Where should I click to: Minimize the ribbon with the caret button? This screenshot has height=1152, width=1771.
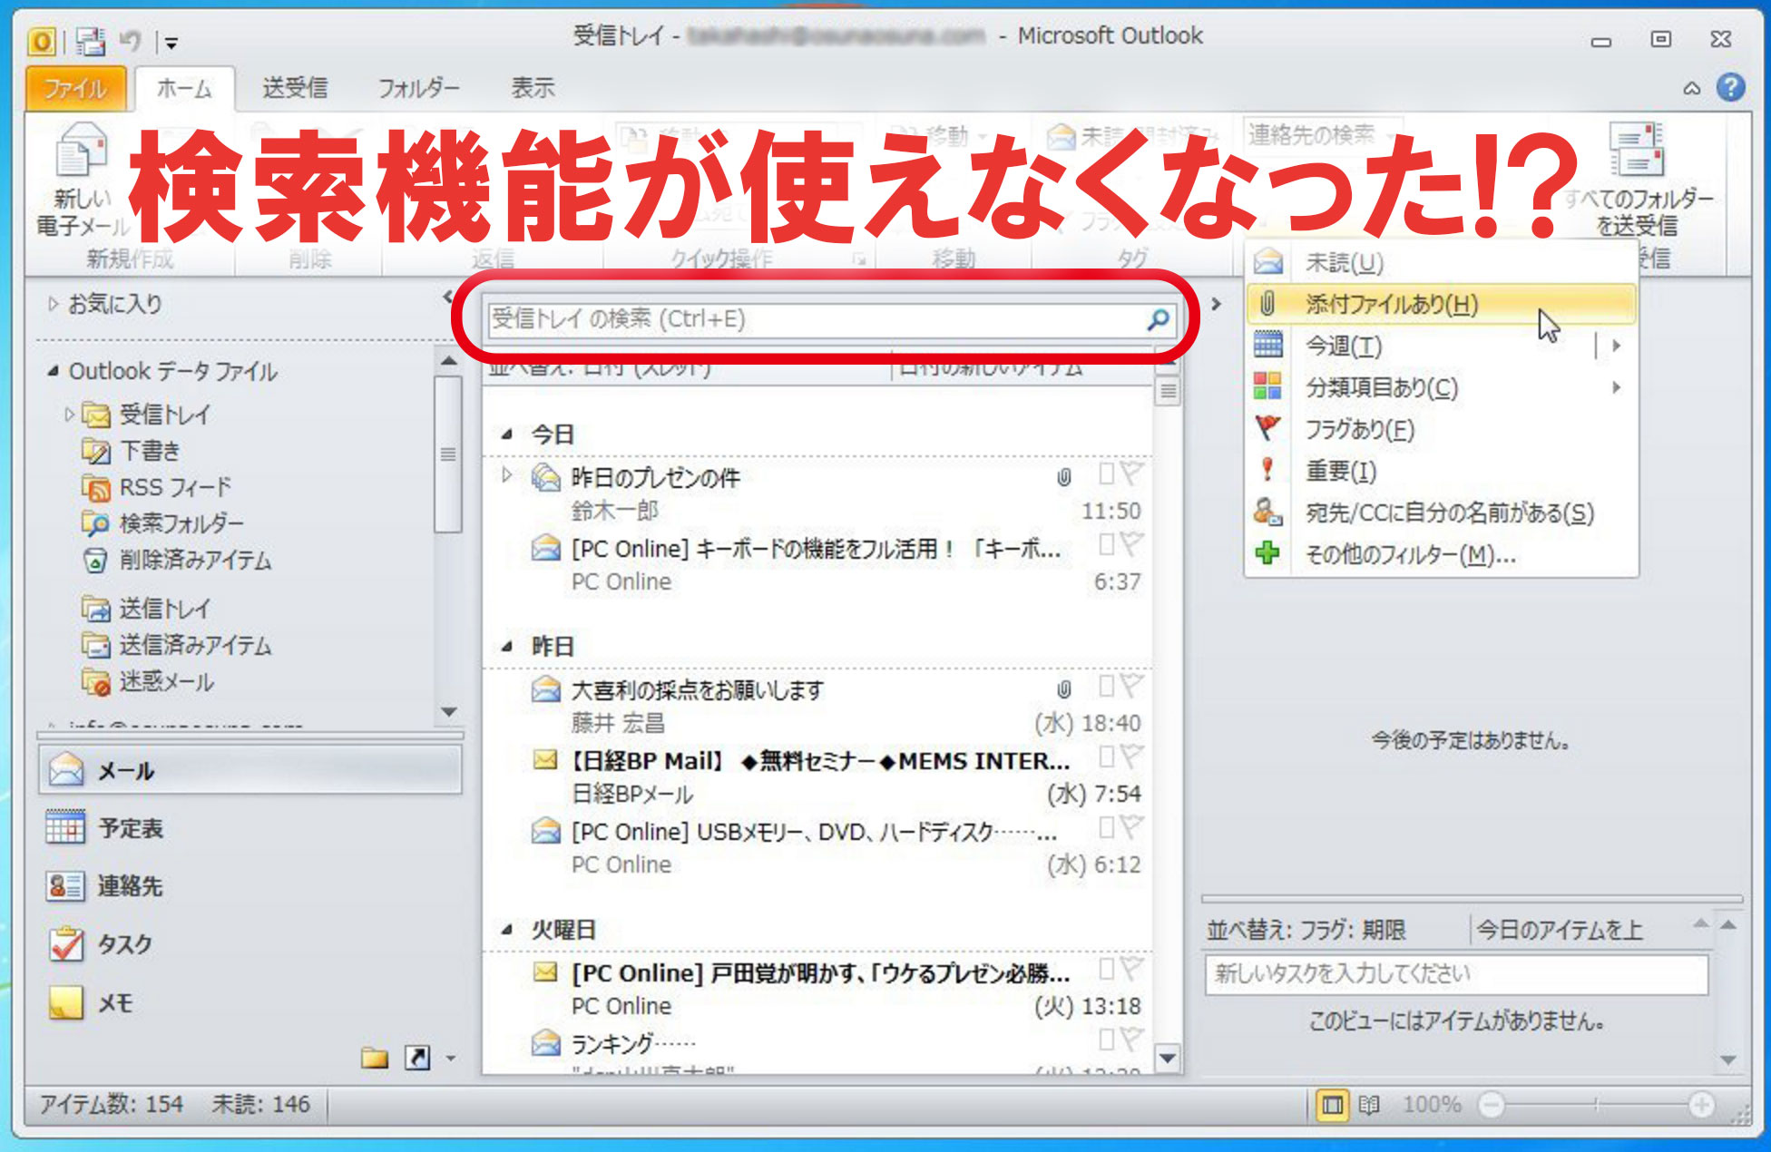[1692, 88]
